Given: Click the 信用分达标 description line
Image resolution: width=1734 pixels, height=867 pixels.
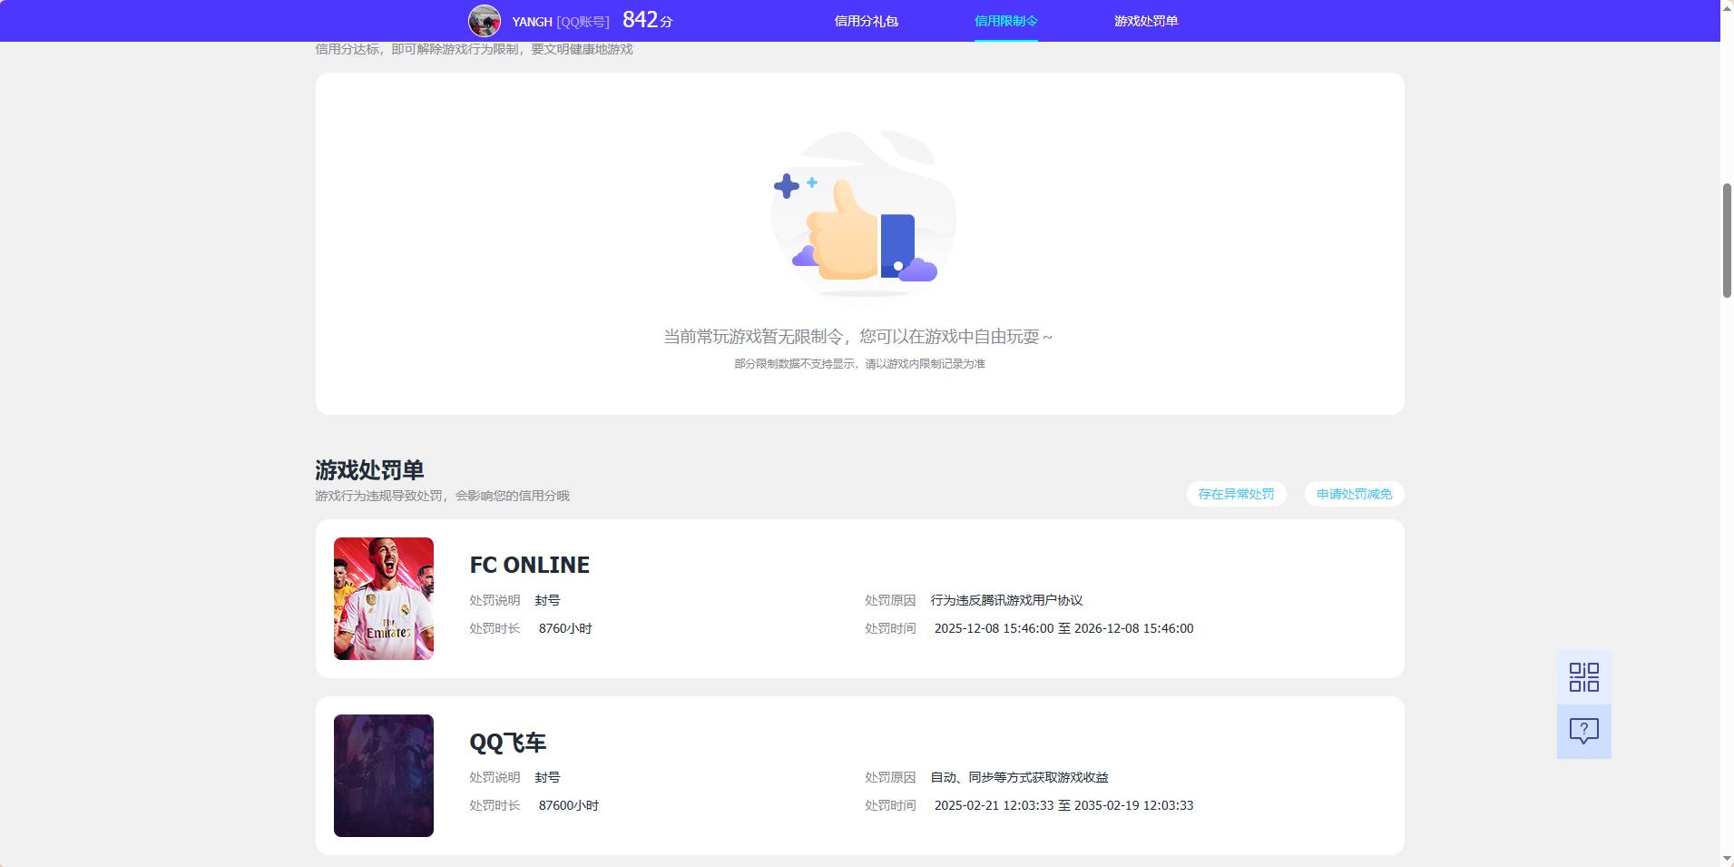Looking at the screenshot, I should coord(474,49).
